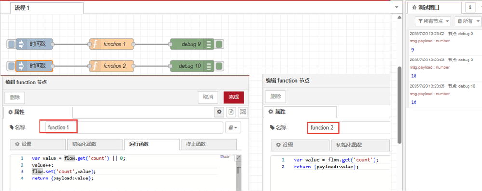This screenshot has height=191, width=482.
Task: Open the 终止函数 tab
Action: point(209,144)
